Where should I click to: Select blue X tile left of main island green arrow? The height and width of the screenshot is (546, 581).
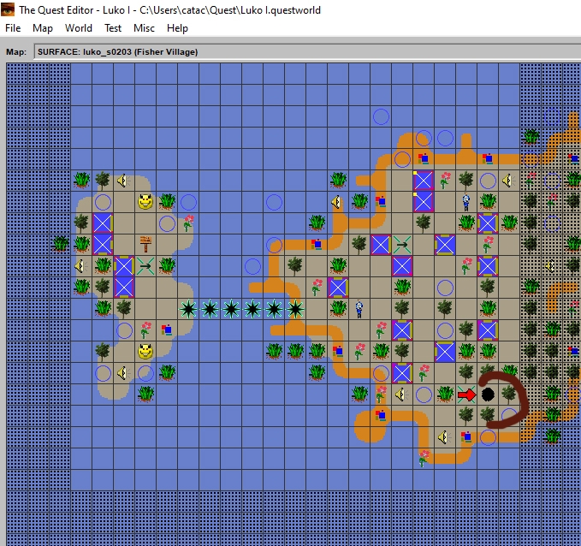coord(381,245)
